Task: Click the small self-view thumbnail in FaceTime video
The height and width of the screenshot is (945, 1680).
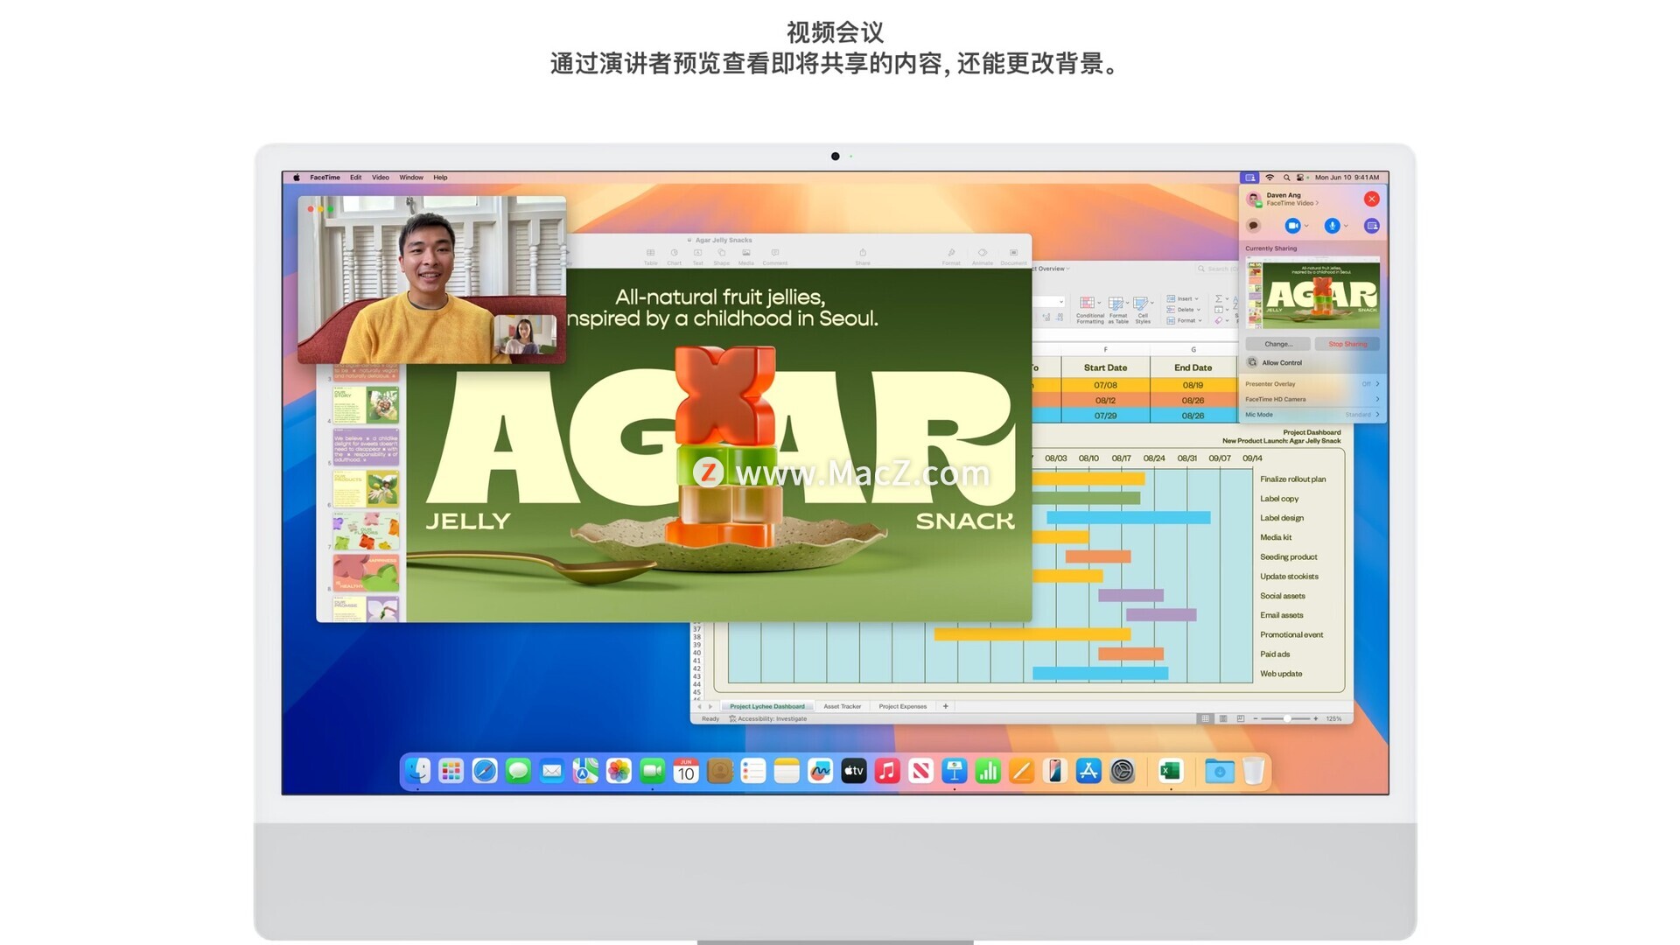Action: click(524, 335)
